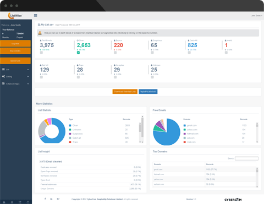Check the box under 28 Traps
This screenshot has width=264, height=204.
click(78, 77)
